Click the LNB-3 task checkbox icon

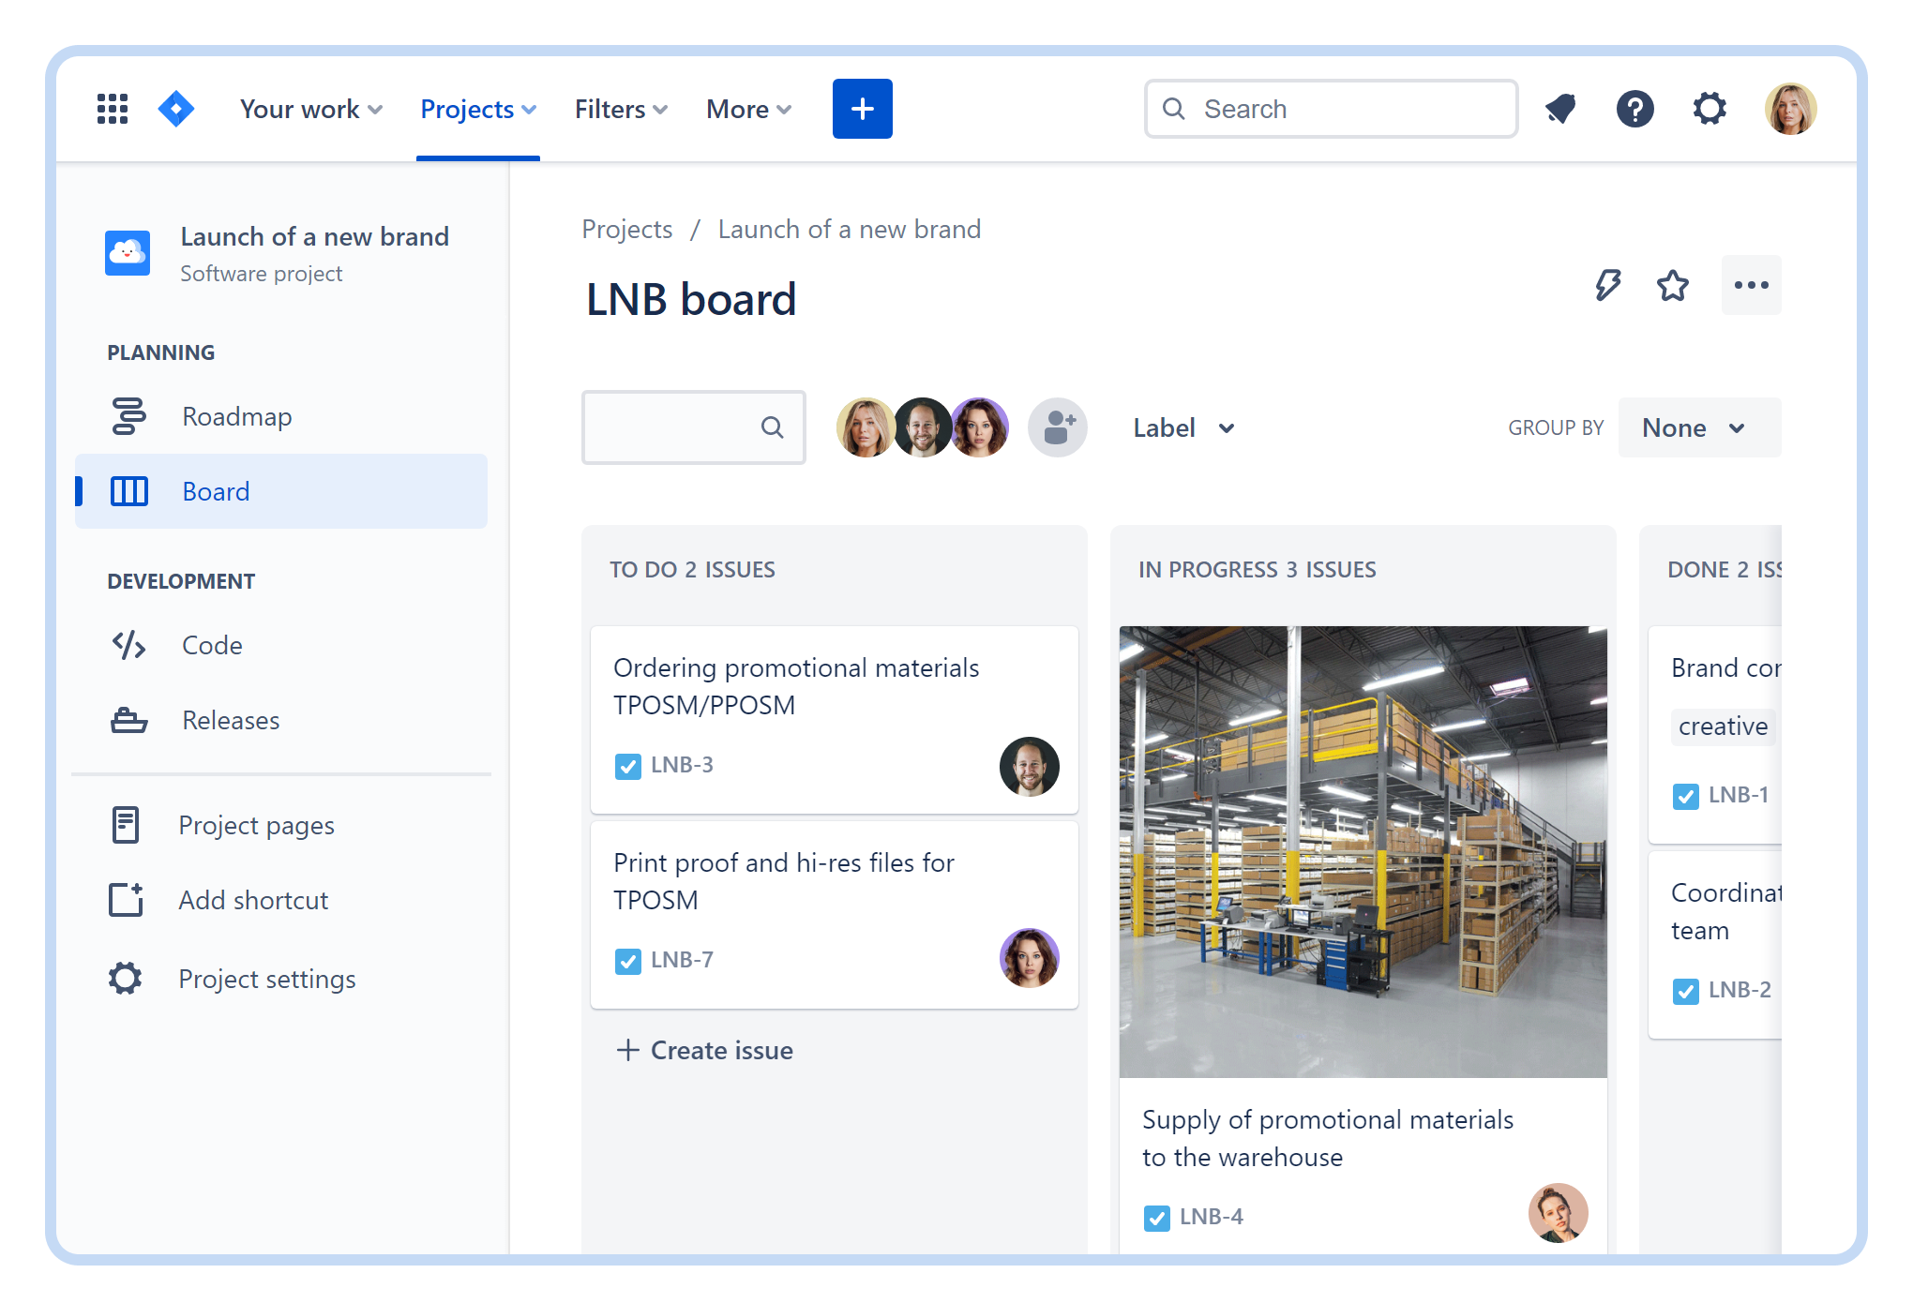pos(627,766)
